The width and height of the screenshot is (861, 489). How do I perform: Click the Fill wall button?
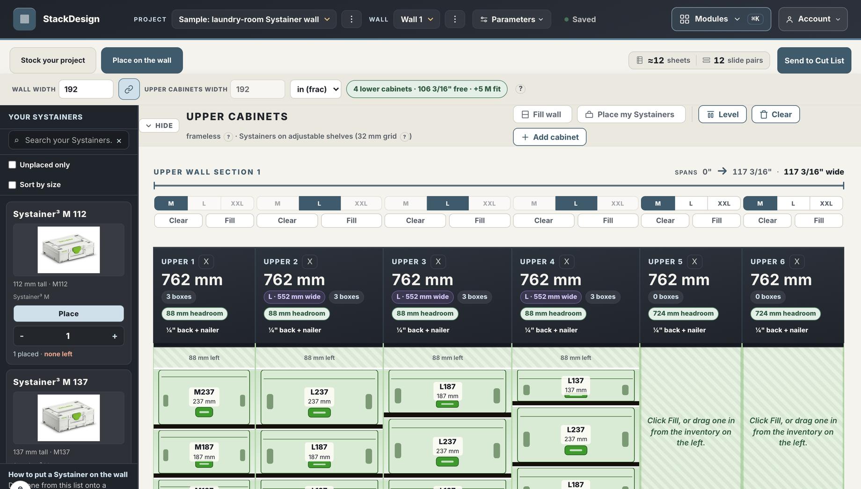(542, 114)
